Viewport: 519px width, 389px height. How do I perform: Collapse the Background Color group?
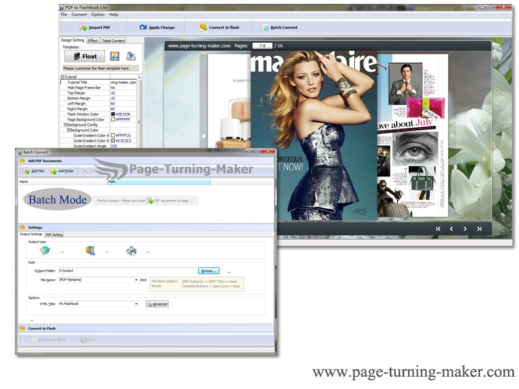tap(68, 130)
